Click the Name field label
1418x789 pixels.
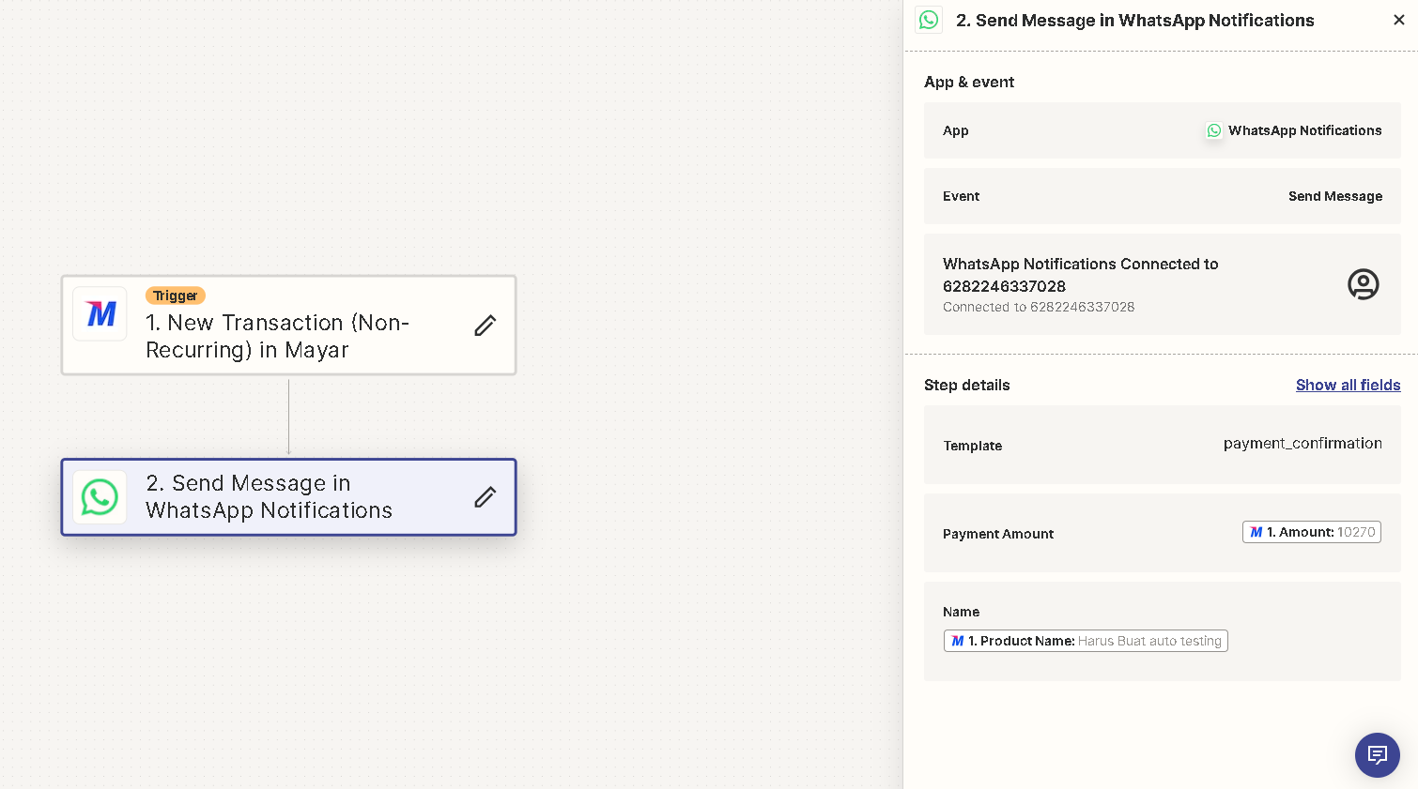(961, 612)
